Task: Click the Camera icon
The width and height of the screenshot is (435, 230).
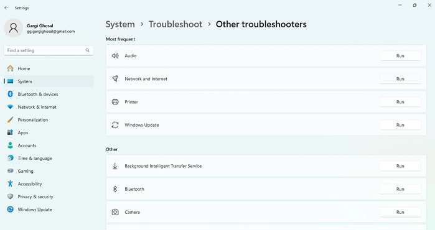Action: click(x=115, y=212)
